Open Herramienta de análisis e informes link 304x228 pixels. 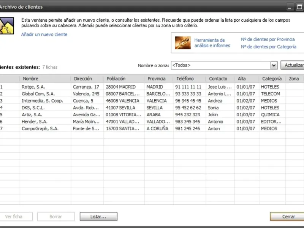[x=212, y=43]
